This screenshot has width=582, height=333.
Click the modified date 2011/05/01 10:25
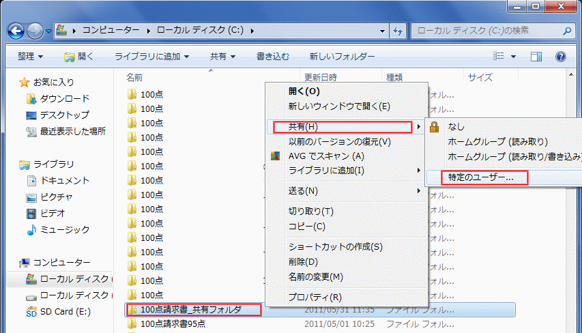(339, 323)
